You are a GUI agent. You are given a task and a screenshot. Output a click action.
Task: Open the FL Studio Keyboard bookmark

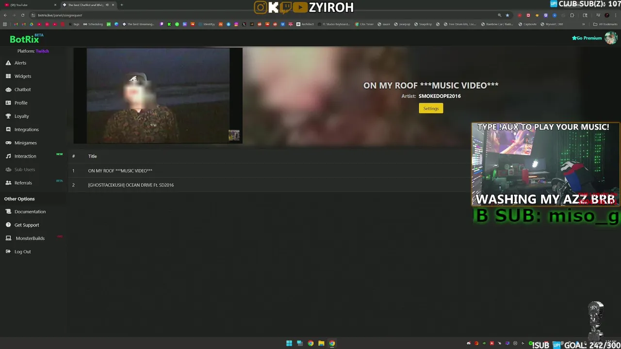tap(334, 24)
